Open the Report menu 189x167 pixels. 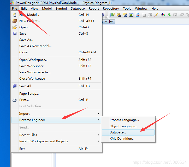click(x=94, y=9)
